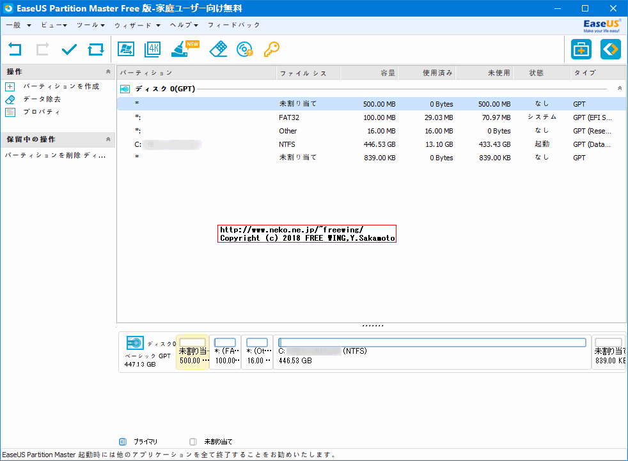
Task: Click the cleanup brush icon with NEW badge
Action: [x=181, y=49]
